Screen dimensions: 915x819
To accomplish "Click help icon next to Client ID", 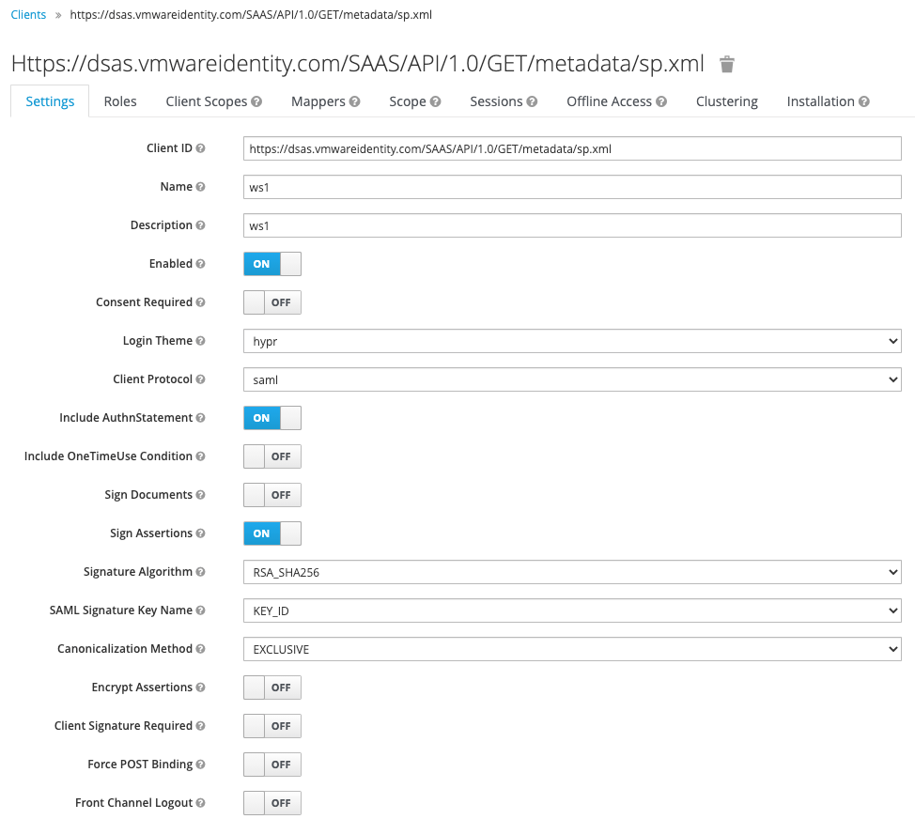I will [x=200, y=148].
